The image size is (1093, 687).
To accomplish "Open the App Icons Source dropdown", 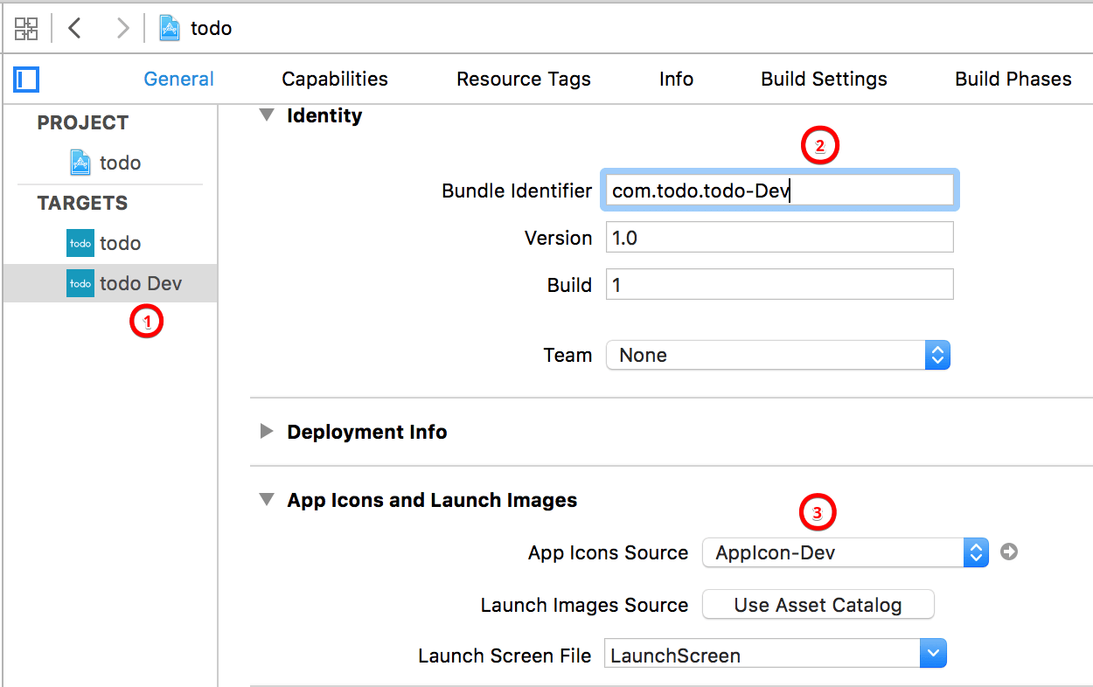I will click(x=975, y=552).
